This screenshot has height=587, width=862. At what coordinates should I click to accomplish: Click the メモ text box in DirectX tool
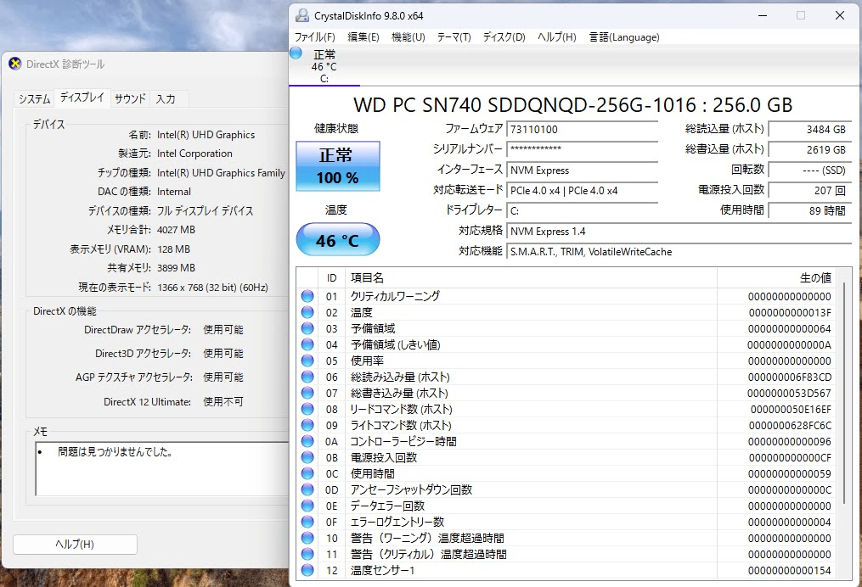162,469
